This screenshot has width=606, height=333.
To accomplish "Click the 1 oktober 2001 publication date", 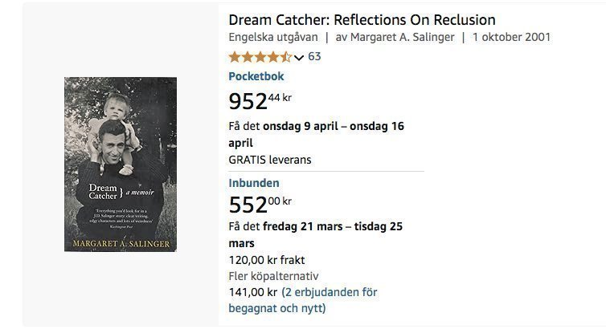I will pyautogui.click(x=511, y=37).
